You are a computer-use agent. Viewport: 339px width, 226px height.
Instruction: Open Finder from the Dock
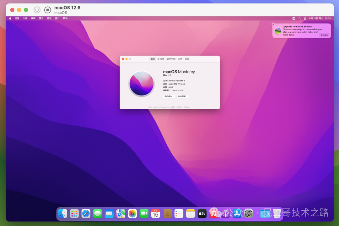[x=63, y=214]
